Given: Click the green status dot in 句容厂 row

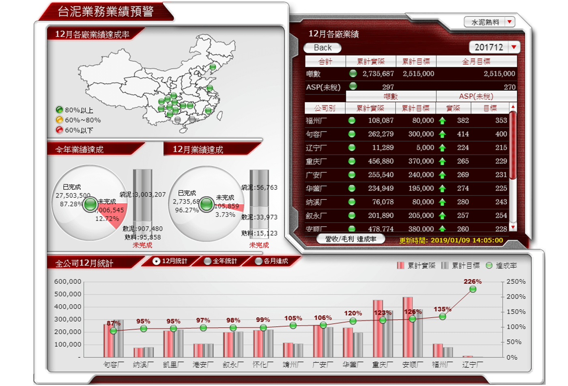Looking at the screenshot, I should 352,134.
